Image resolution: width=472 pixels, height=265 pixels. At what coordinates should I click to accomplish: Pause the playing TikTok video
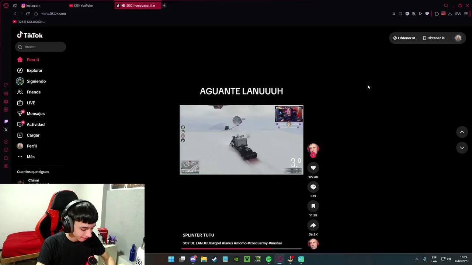tap(242, 140)
